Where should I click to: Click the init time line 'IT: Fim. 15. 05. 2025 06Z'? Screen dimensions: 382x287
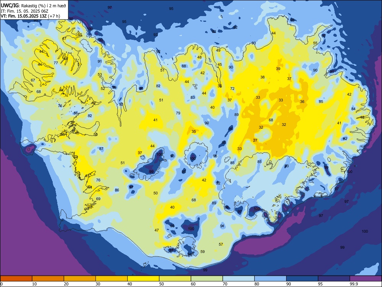click(x=24, y=11)
